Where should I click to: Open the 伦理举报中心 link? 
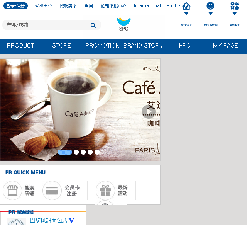tap(113, 6)
